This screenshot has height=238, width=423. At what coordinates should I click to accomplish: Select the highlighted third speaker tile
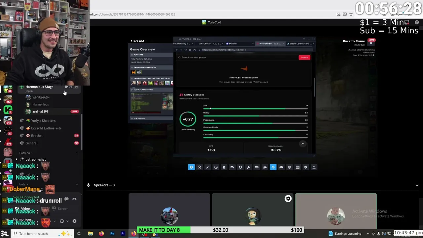(x=336, y=211)
